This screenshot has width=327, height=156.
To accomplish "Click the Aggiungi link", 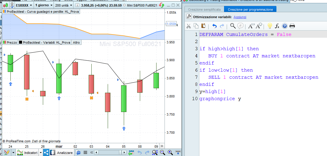I will pos(240,17).
